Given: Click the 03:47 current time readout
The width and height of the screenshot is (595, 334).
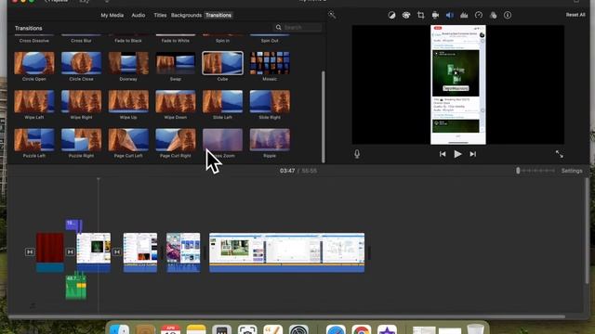Looking at the screenshot, I should (x=287, y=171).
